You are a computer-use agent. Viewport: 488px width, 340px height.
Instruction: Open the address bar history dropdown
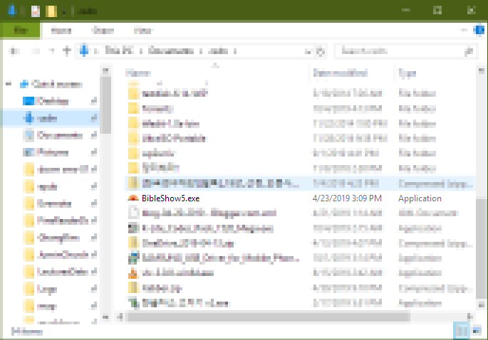coord(308,51)
